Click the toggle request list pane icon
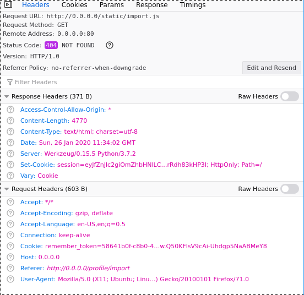The image size is (304, 295). [x=8, y=4]
